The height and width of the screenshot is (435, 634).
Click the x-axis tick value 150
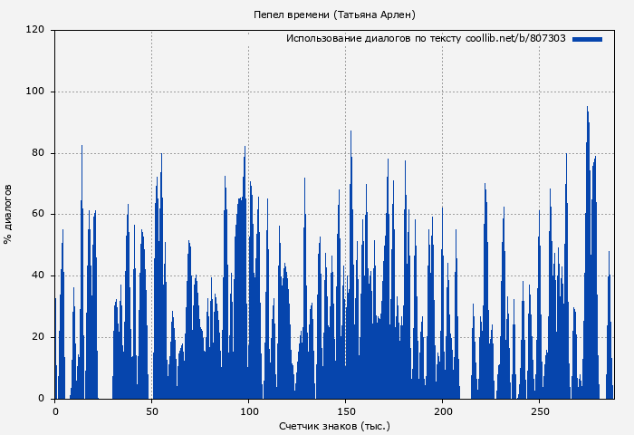(346, 411)
